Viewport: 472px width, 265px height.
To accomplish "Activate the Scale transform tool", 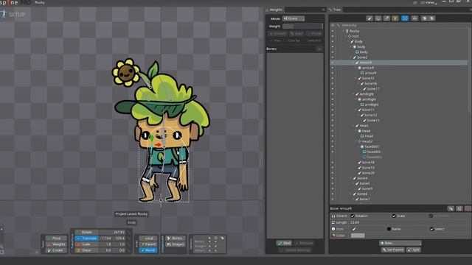I will click(86, 244).
